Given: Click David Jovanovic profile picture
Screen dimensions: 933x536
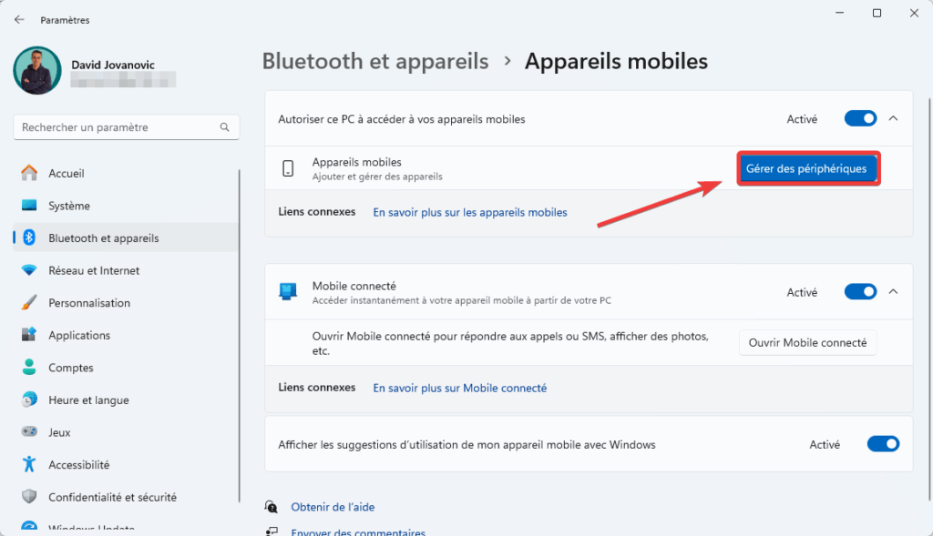Looking at the screenshot, I should pyautogui.click(x=37, y=71).
